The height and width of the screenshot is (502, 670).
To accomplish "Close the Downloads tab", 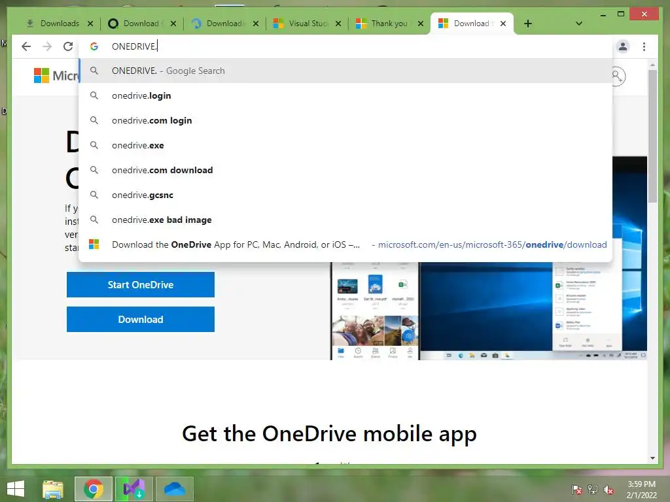I will [90, 24].
